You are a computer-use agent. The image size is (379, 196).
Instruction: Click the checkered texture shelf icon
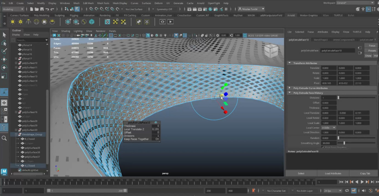click(108, 22)
